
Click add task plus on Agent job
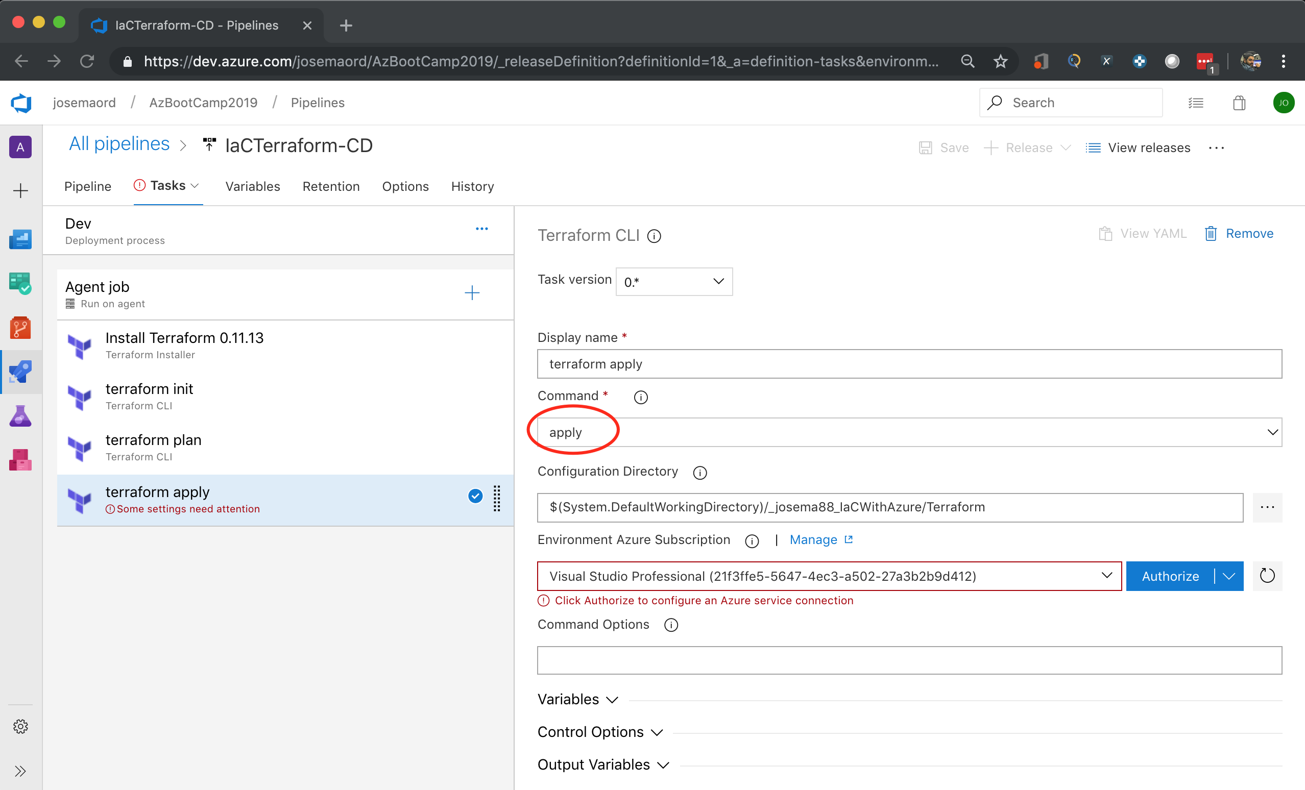[471, 293]
